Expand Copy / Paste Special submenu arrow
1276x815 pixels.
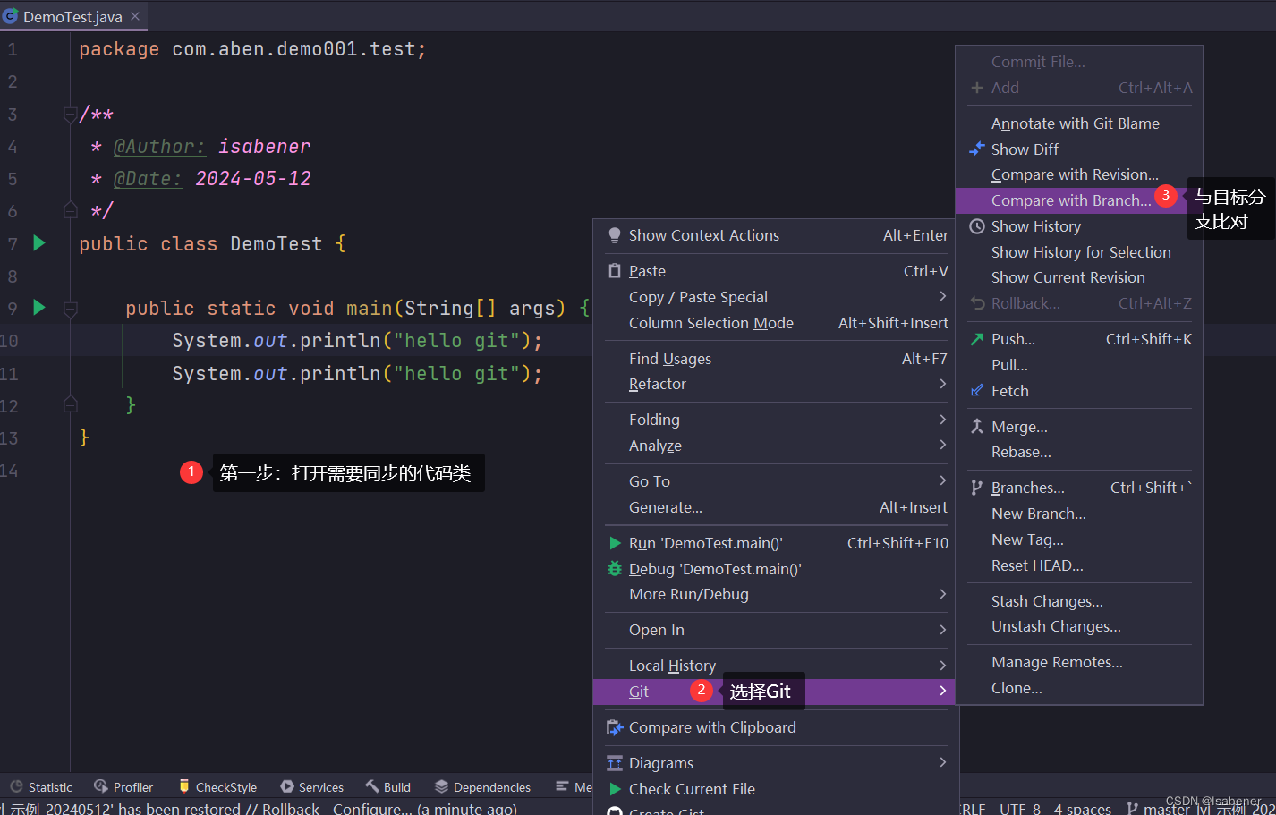click(942, 296)
